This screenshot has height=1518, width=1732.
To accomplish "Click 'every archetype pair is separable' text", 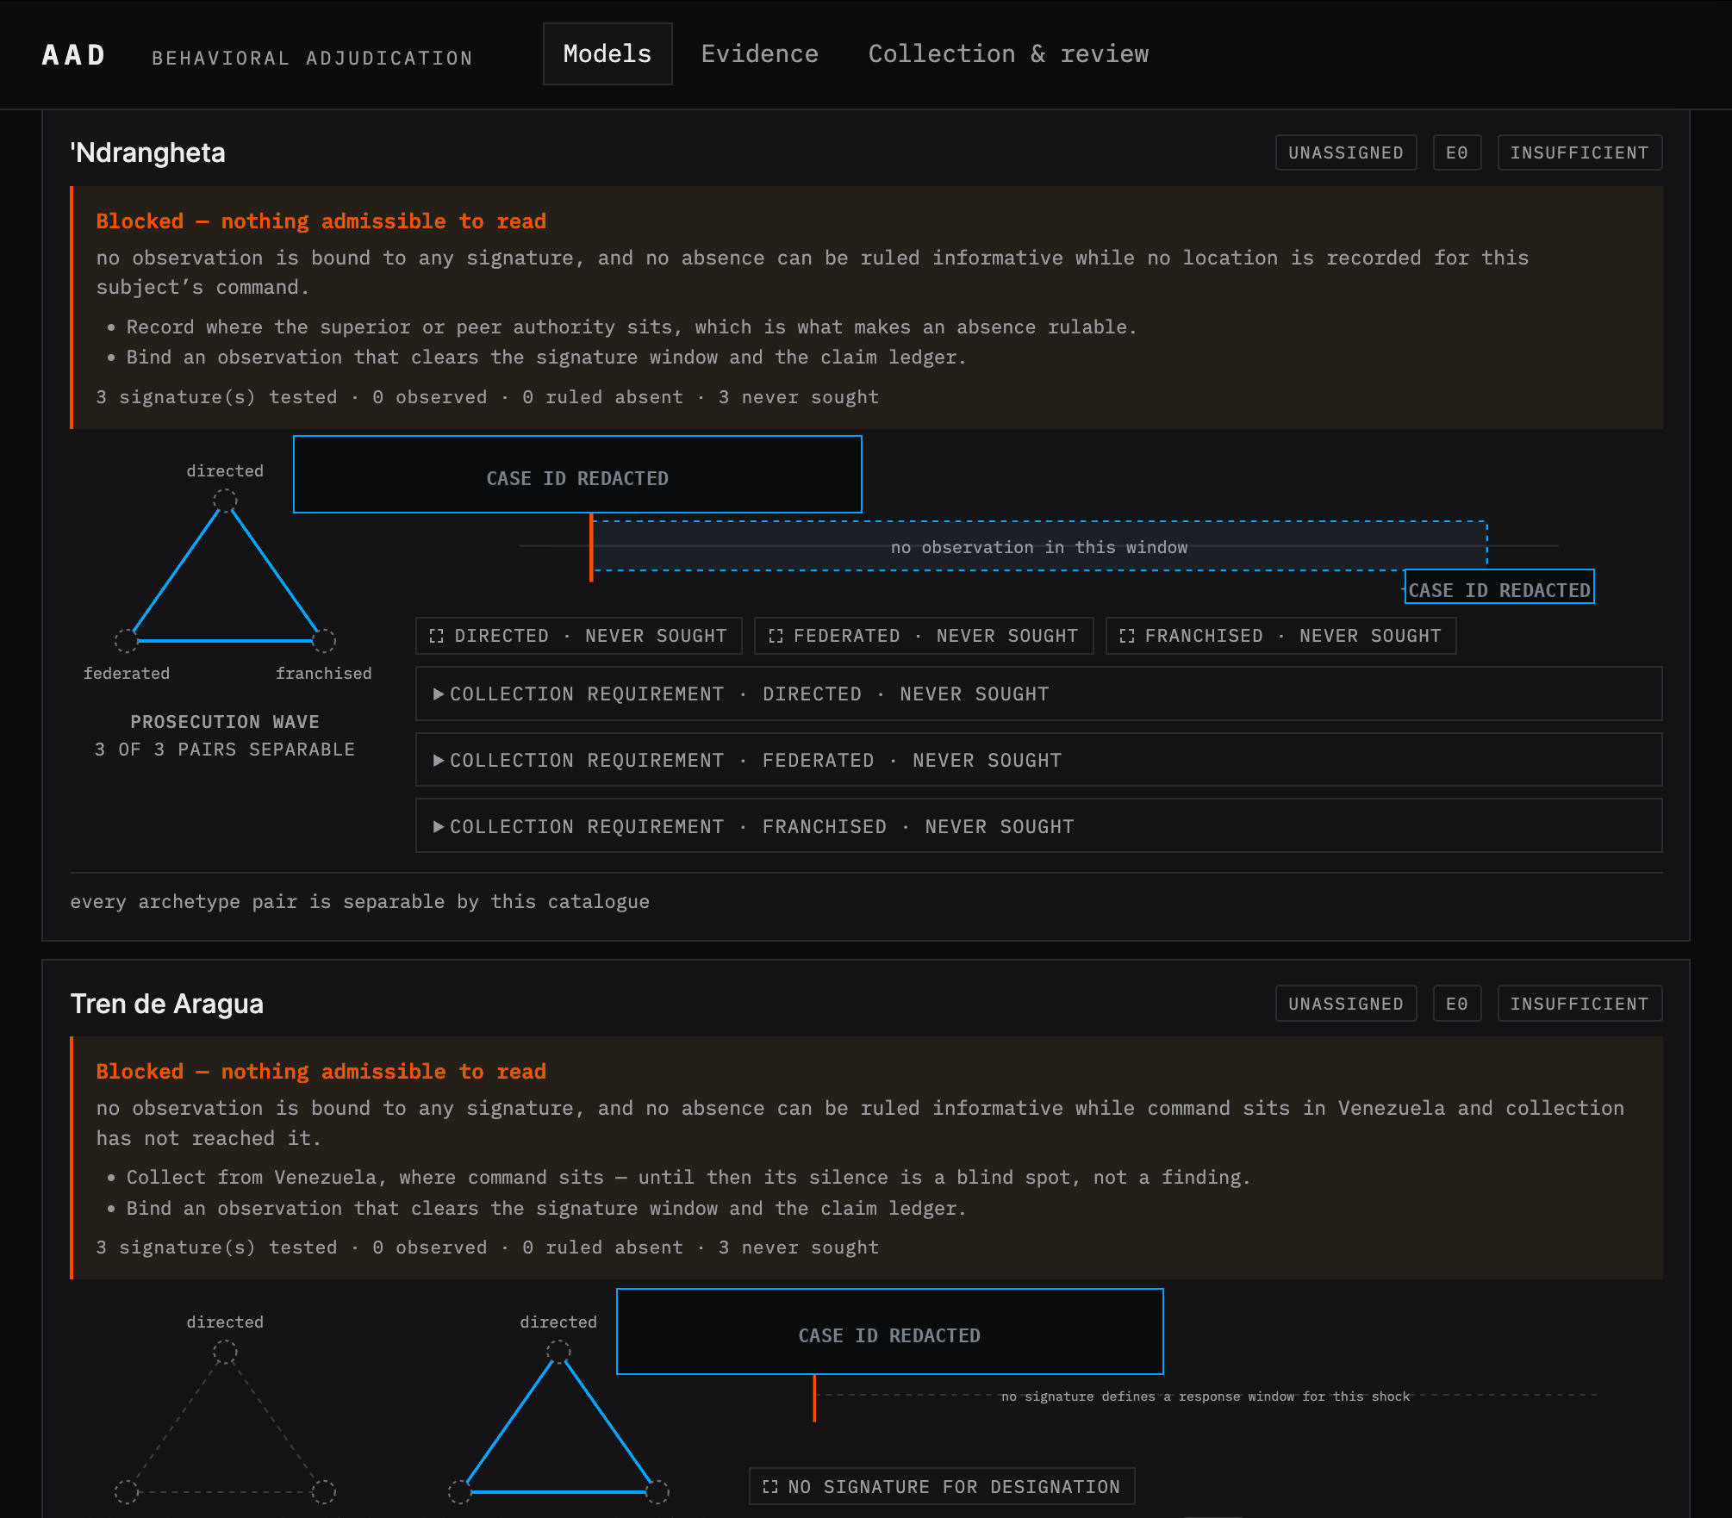I will pos(360,901).
